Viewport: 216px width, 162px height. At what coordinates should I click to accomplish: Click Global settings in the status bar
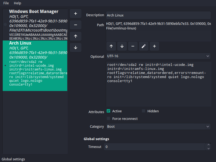(13, 159)
